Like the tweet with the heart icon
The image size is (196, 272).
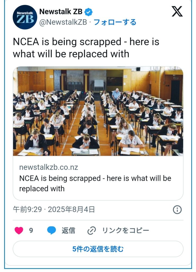(x=19, y=231)
